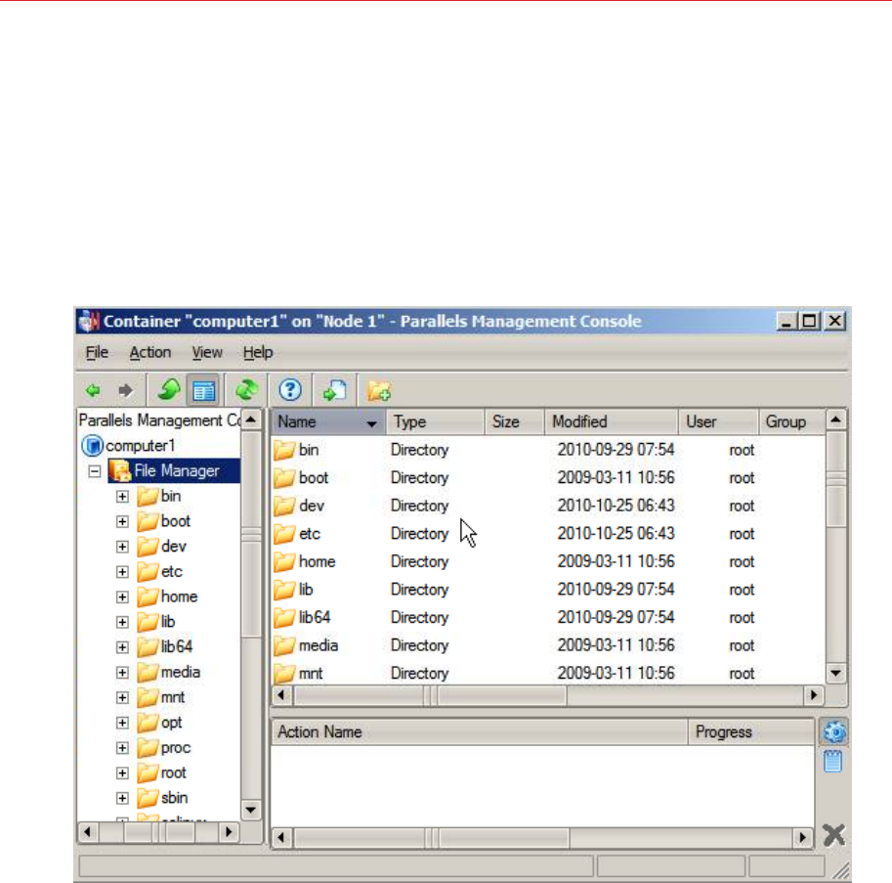Click the file list scroll down arrow

(835, 673)
